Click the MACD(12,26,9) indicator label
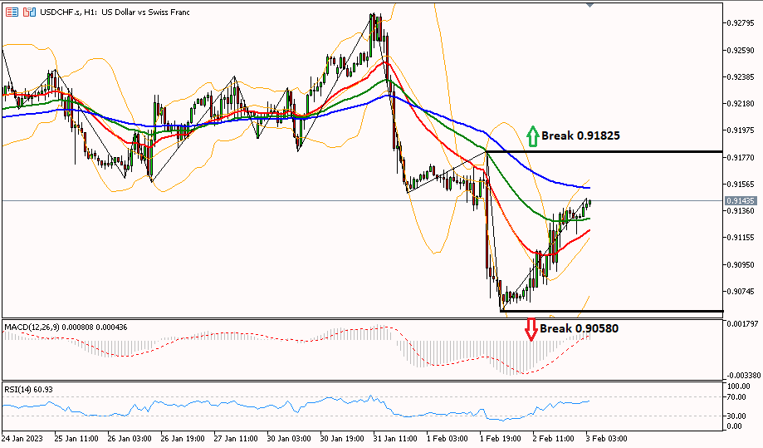Screen dimensions: 763x448 (x=66, y=327)
